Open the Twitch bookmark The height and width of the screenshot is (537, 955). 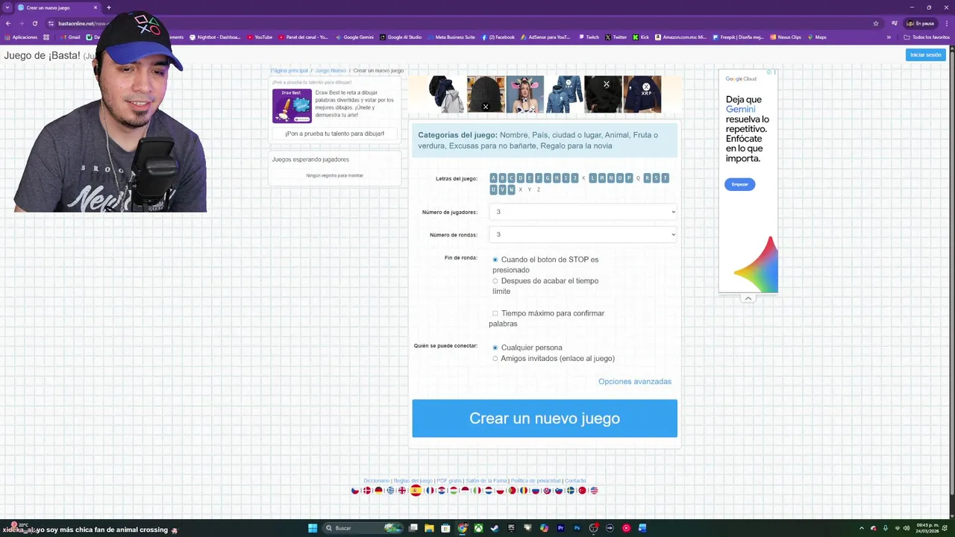(x=589, y=37)
